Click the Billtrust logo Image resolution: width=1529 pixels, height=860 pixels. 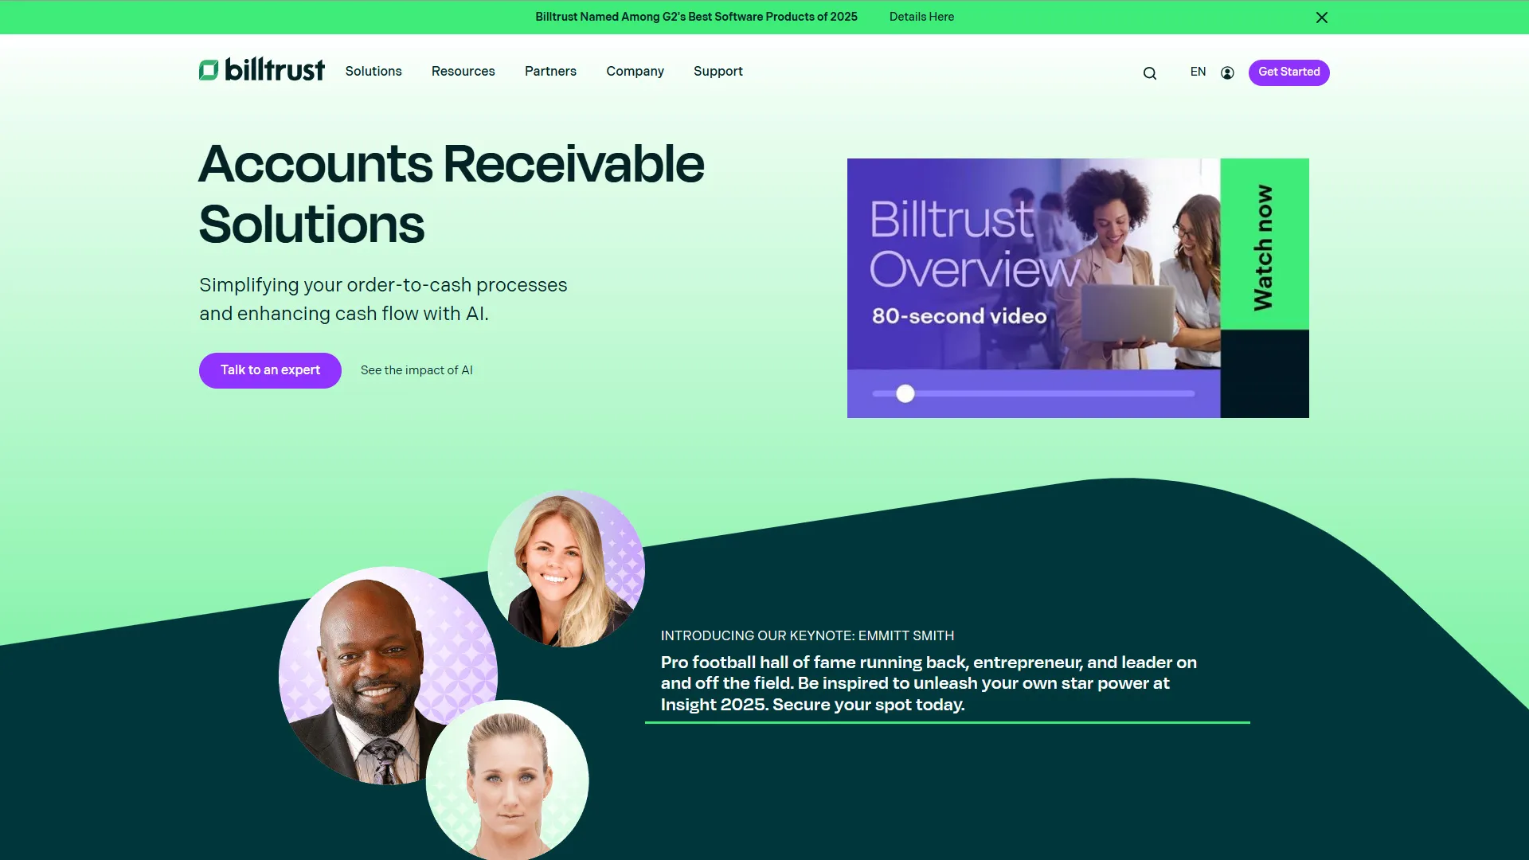pyautogui.click(x=262, y=70)
